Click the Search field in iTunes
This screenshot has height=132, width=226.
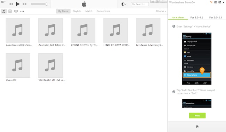140,4
